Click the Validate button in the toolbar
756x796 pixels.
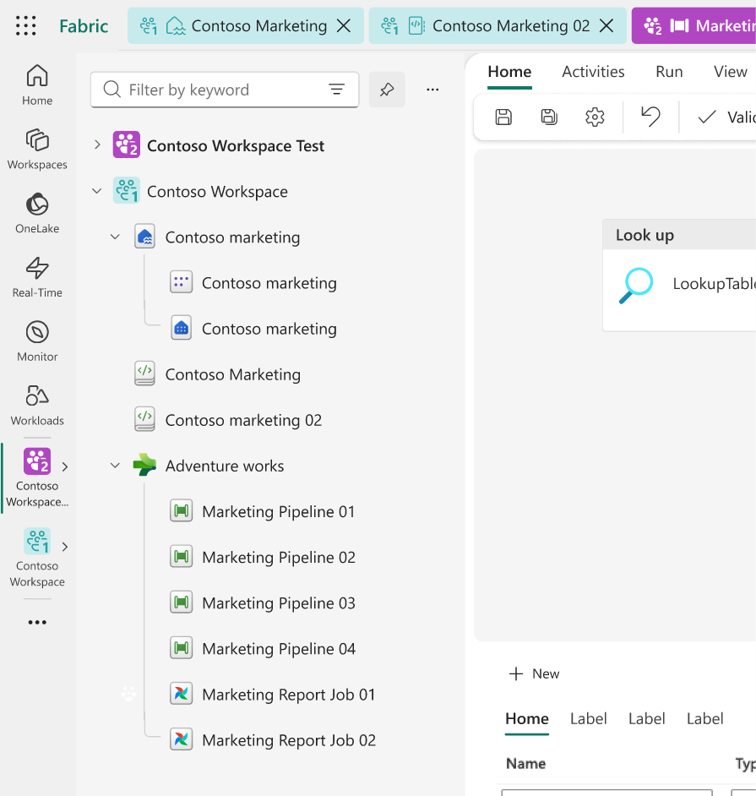click(726, 117)
